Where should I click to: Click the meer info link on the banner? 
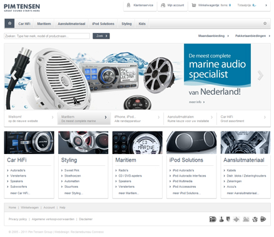(196, 102)
